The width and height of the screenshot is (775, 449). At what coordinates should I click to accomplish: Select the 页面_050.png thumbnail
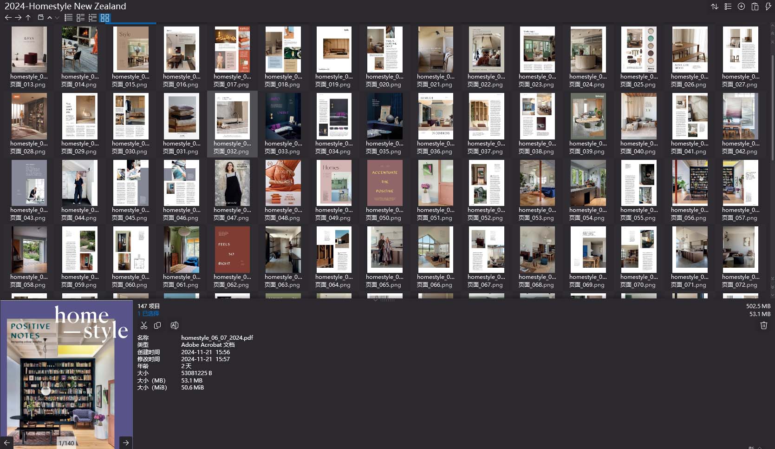pos(384,184)
